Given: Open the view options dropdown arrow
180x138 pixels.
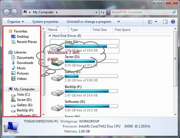Looking at the screenshot, I should 156,22.
